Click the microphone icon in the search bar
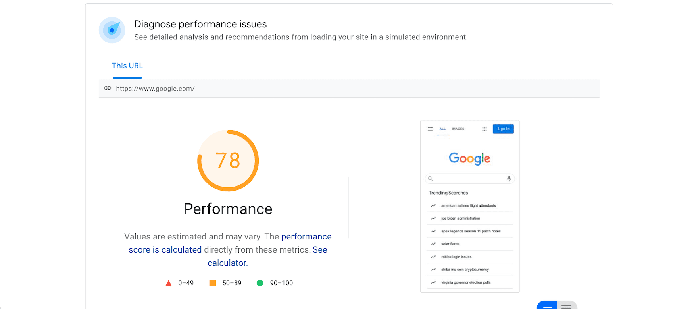The width and height of the screenshot is (696, 309). pyautogui.click(x=509, y=178)
